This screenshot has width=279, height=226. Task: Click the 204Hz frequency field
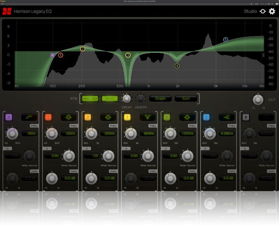click(108, 133)
